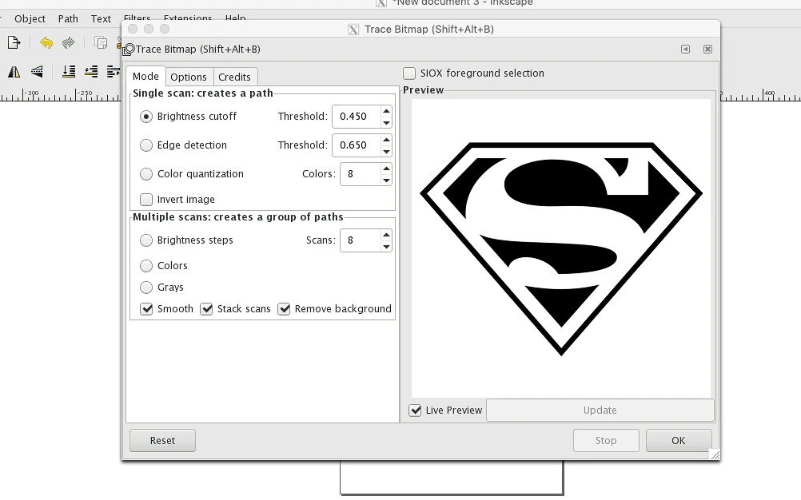Click the Trace Bitmap panel title icon

129,49
